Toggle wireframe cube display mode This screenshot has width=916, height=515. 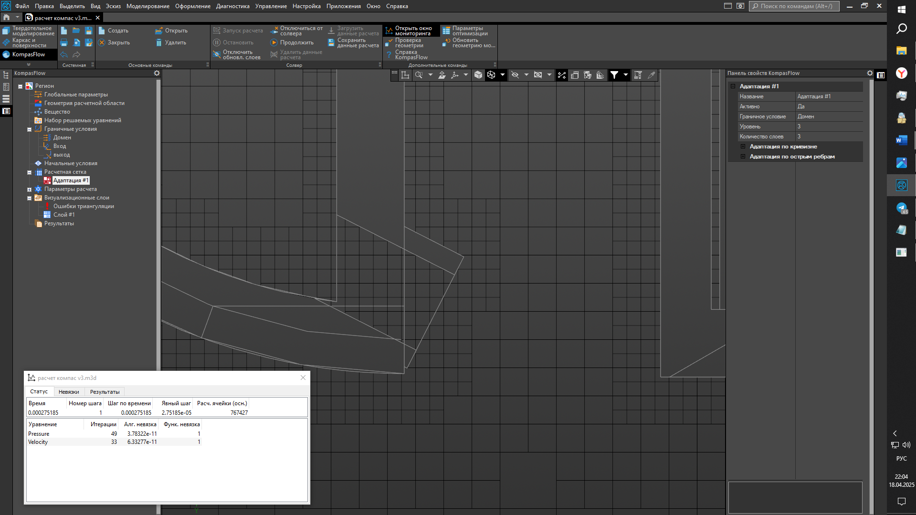(491, 75)
